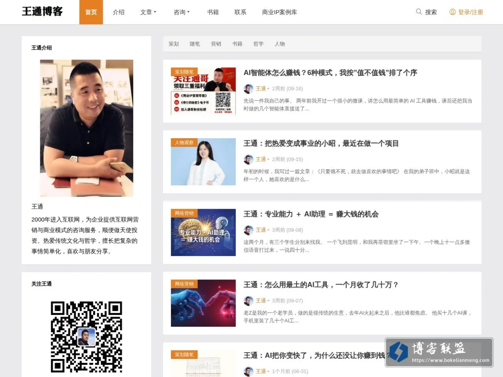Click the brain and robot thumbnail
Viewport: 503px width, 377px height.
coord(203,232)
